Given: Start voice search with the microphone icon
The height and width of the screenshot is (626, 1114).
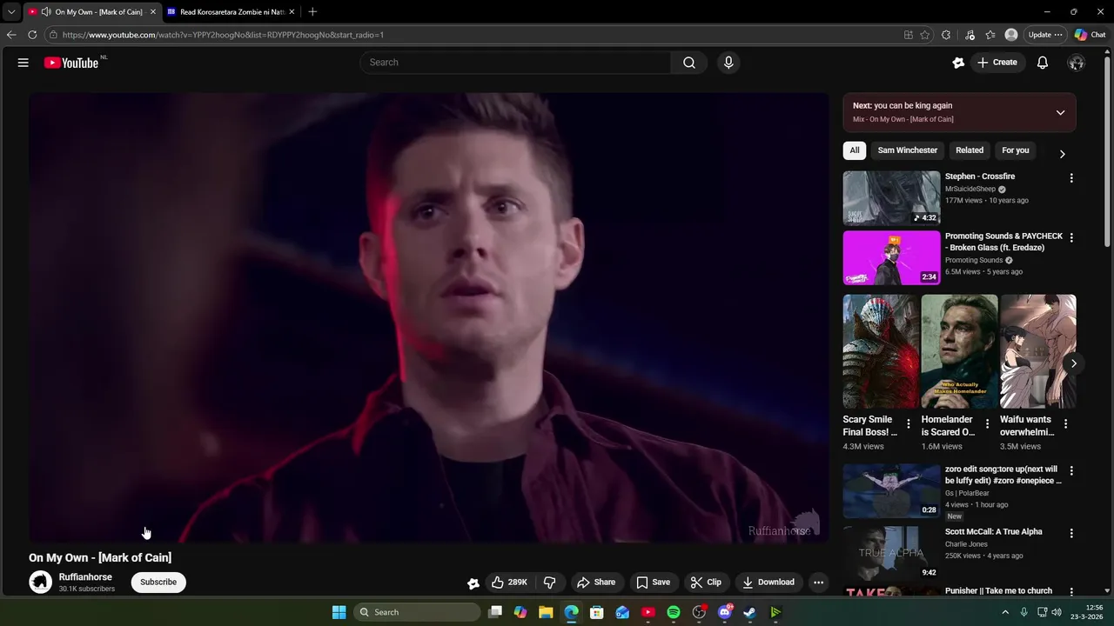Looking at the screenshot, I should click(x=728, y=63).
